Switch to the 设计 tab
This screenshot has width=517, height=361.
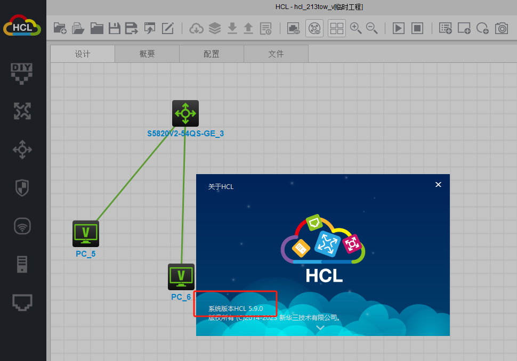click(x=83, y=54)
